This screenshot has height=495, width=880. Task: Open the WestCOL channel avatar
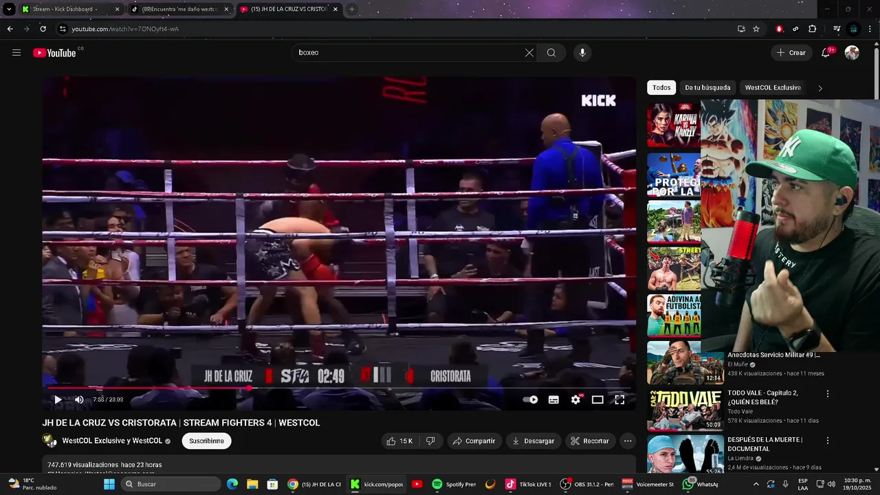click(49, 441)
